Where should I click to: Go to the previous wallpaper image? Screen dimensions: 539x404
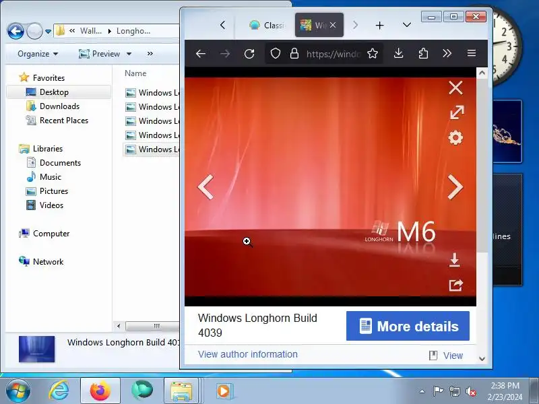pos(205,187)
